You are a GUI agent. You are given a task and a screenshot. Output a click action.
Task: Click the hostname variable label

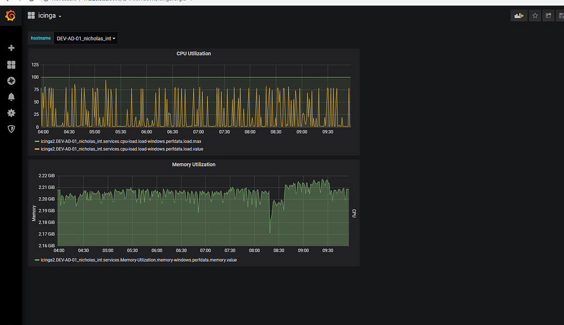(x=40, y=38)
